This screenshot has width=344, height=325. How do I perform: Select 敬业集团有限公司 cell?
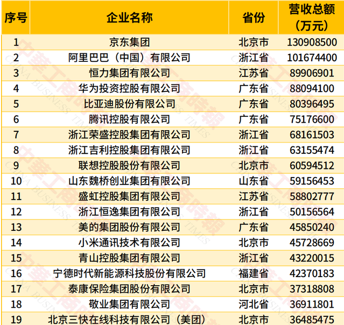point(129,305)
